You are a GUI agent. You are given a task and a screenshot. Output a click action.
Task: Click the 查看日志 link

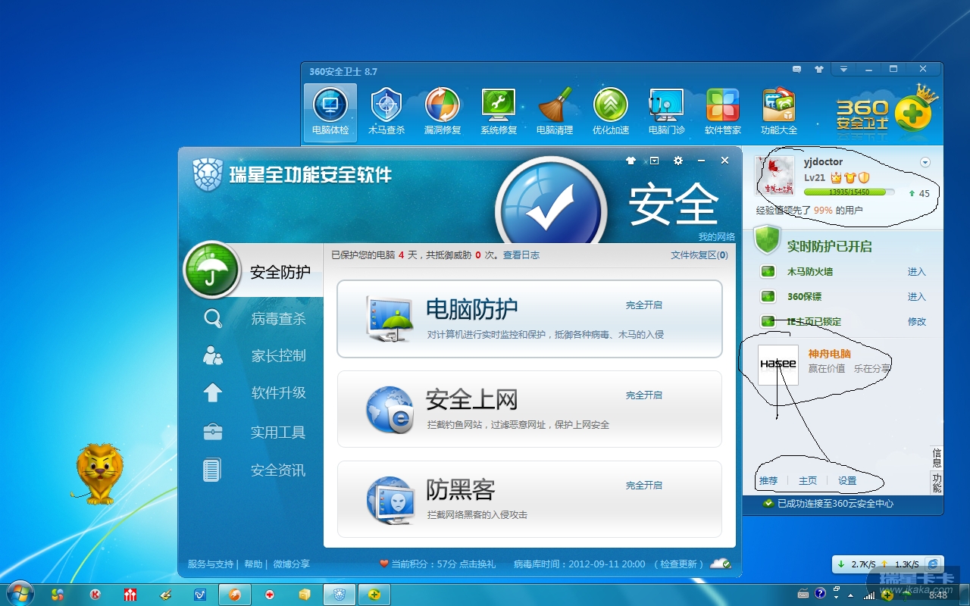click(x=521, y=255)
